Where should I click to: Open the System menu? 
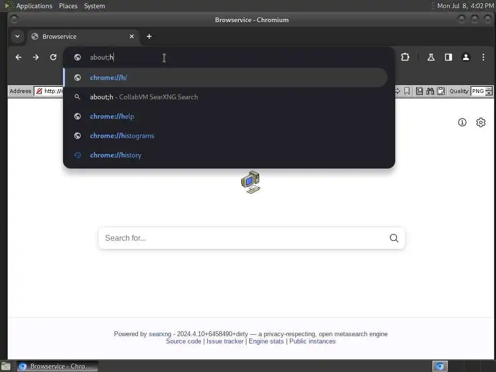[94, 6]
